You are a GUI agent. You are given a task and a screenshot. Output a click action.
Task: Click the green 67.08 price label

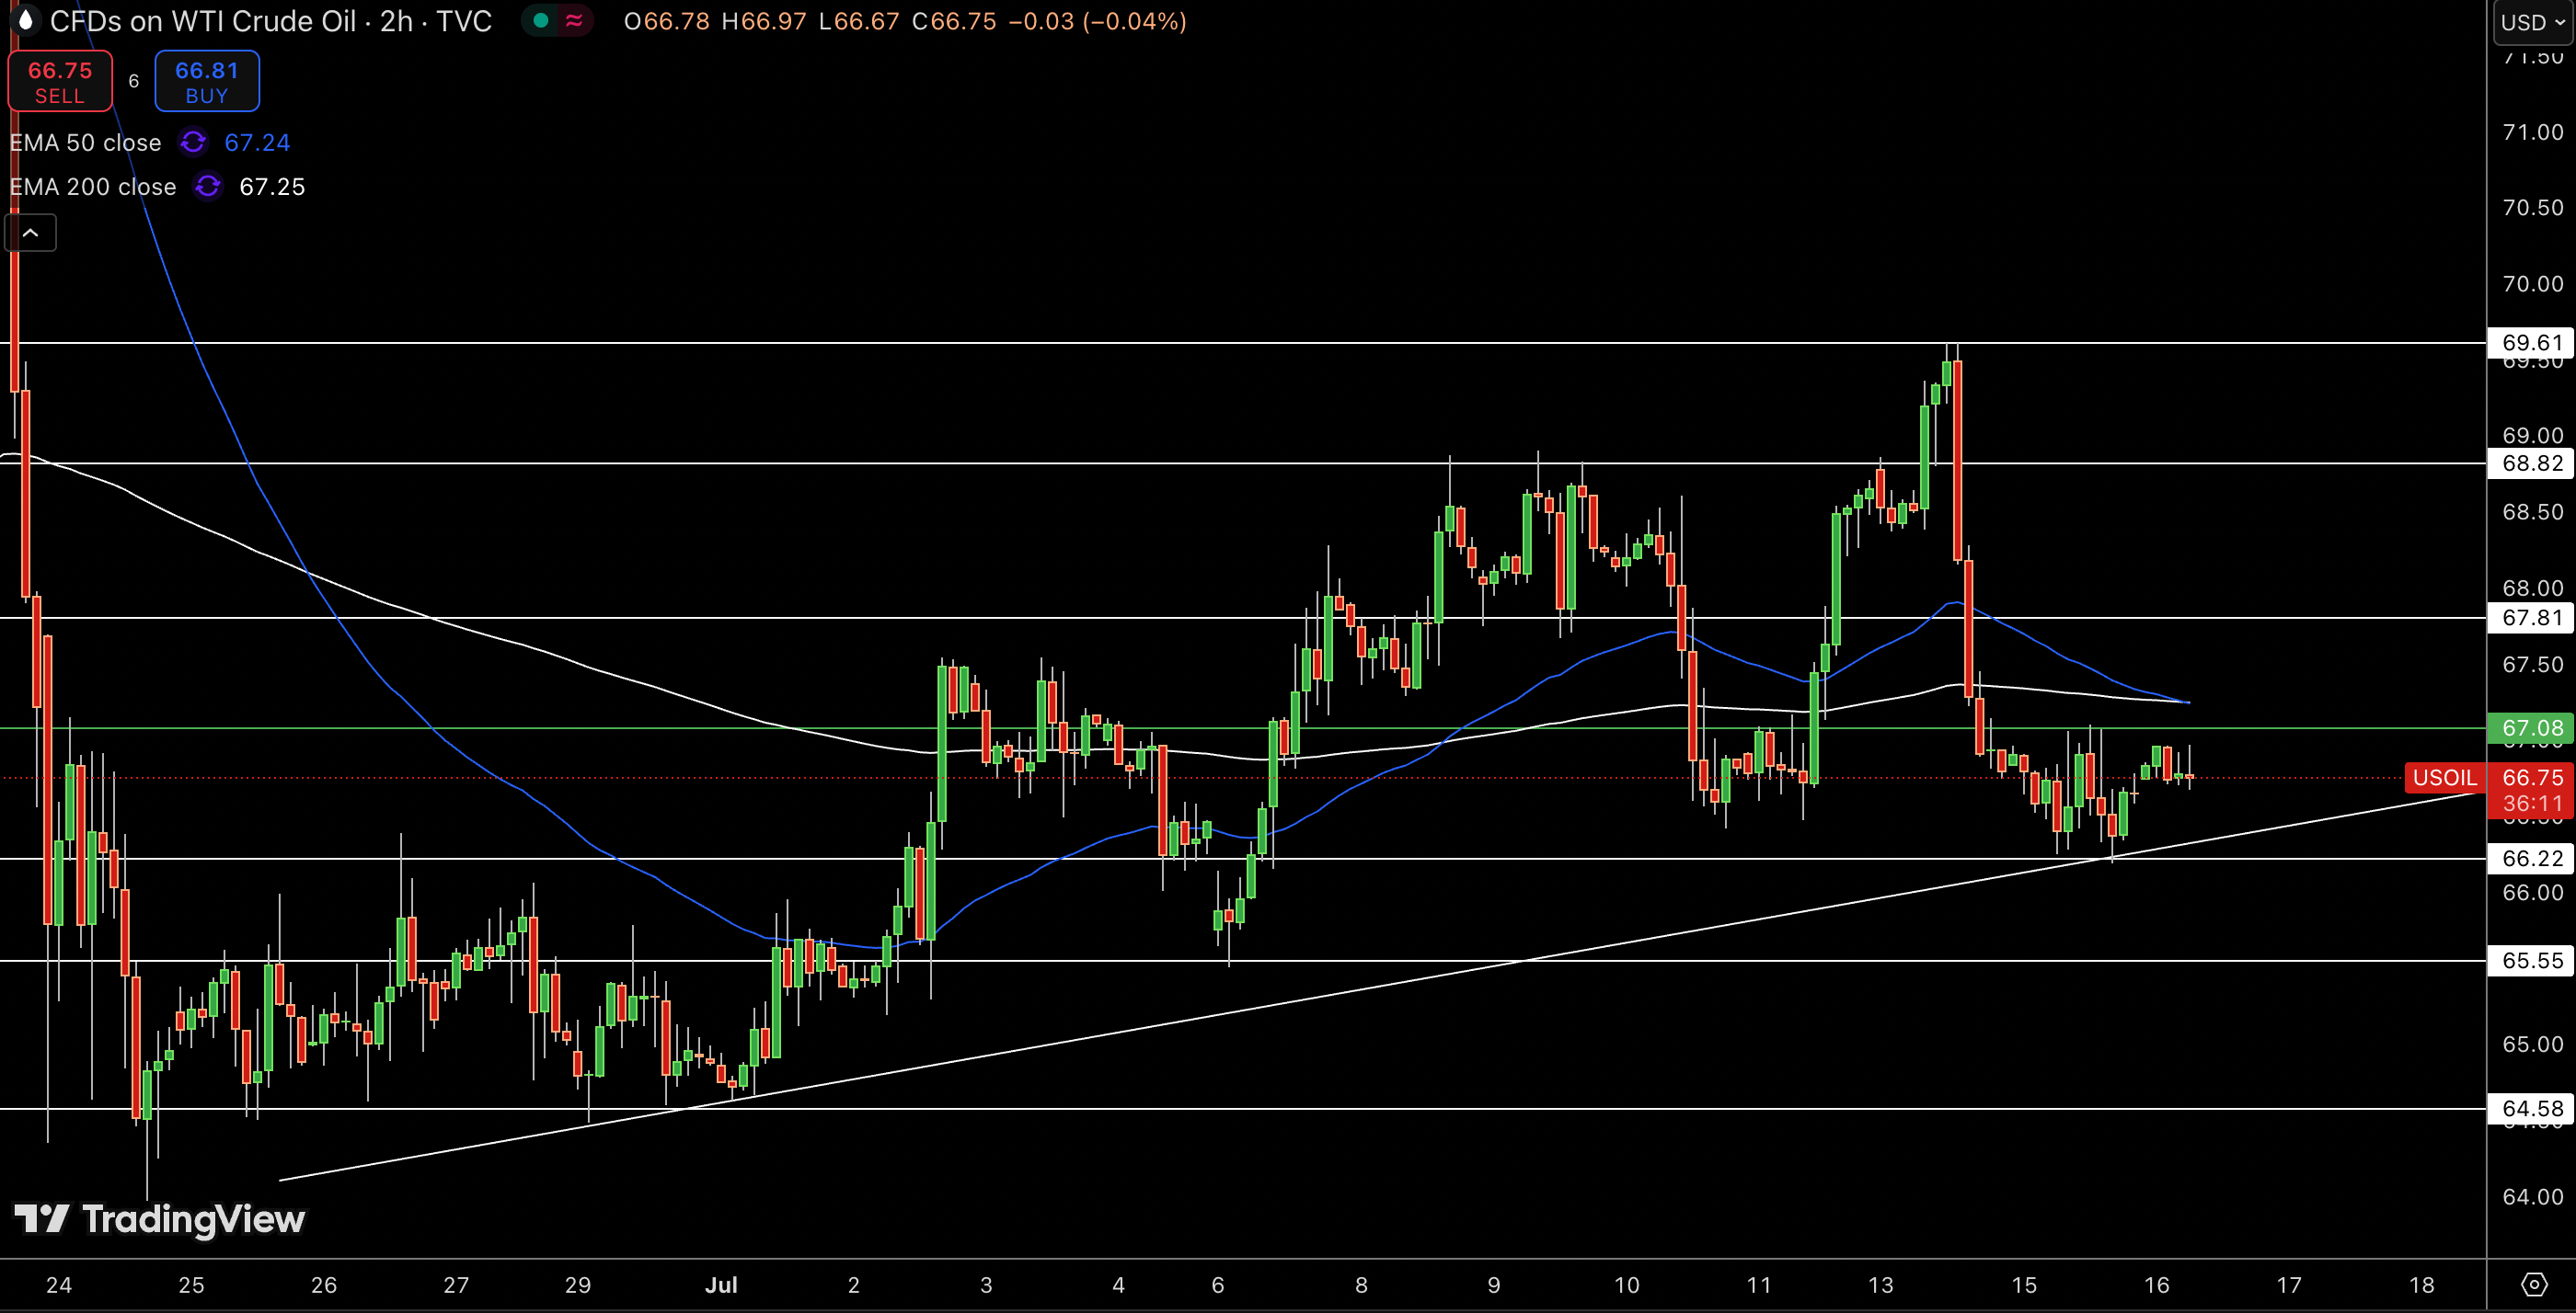coord(2531,728)
